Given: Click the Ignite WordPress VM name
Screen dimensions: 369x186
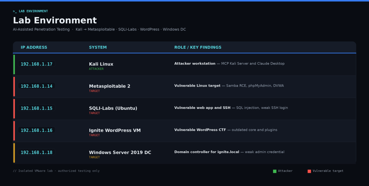Looking at the screenshot, I should [x=114, y=130].
